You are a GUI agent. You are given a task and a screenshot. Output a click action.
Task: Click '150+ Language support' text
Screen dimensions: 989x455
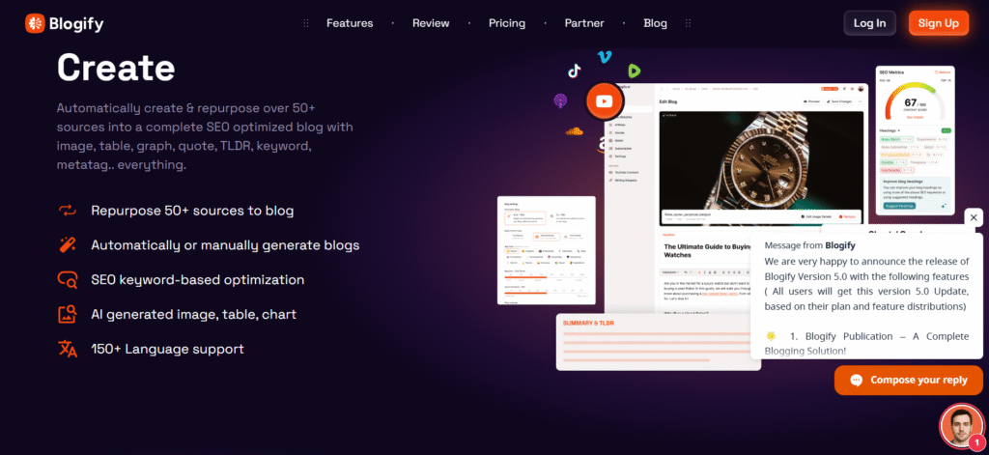(167, 349)
